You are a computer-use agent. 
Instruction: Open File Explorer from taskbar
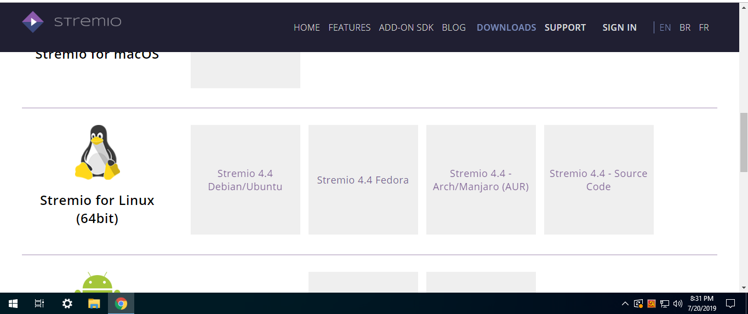point(94,303)
